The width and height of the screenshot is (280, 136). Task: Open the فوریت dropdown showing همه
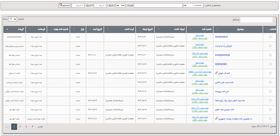121,5
